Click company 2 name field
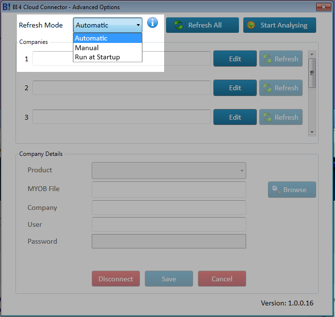This screenshot has height=317, width=335. (122, 88)
